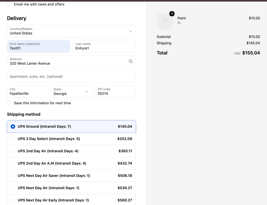Click the USD currency label
The image size is (267, 205).
tap(237, 54)
